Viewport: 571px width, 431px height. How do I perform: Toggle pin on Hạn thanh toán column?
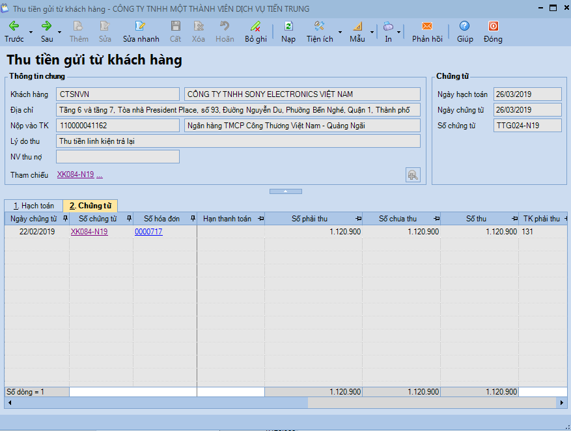[x=260, y=219]
